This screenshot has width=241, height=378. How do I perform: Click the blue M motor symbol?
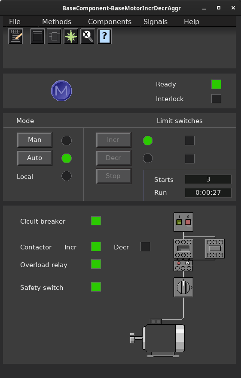(x=61, y=91)
